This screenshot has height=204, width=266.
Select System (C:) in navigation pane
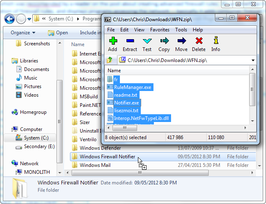(x=36, y=138)
